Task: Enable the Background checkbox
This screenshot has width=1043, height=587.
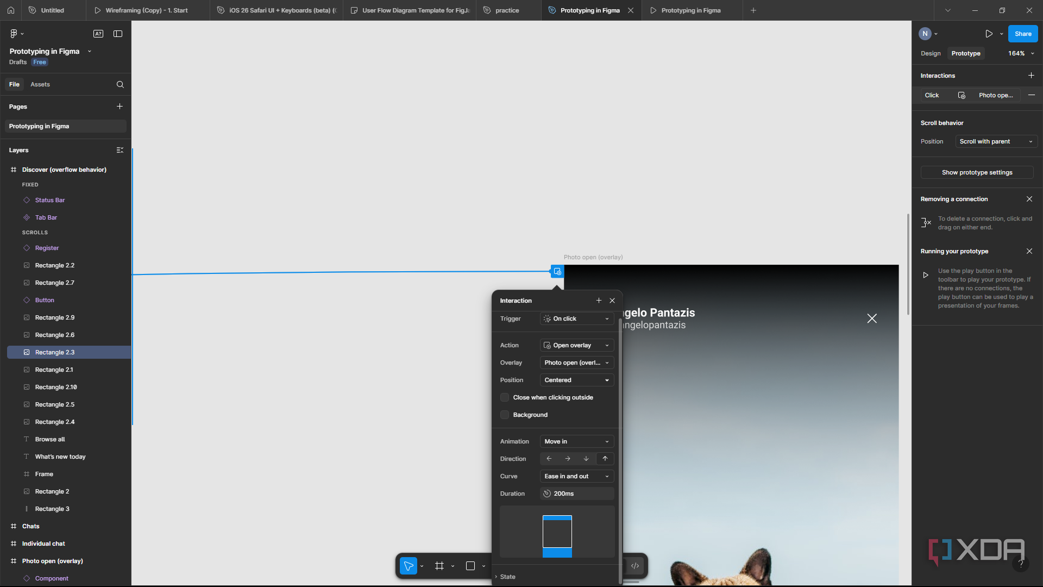Action: 505,415
